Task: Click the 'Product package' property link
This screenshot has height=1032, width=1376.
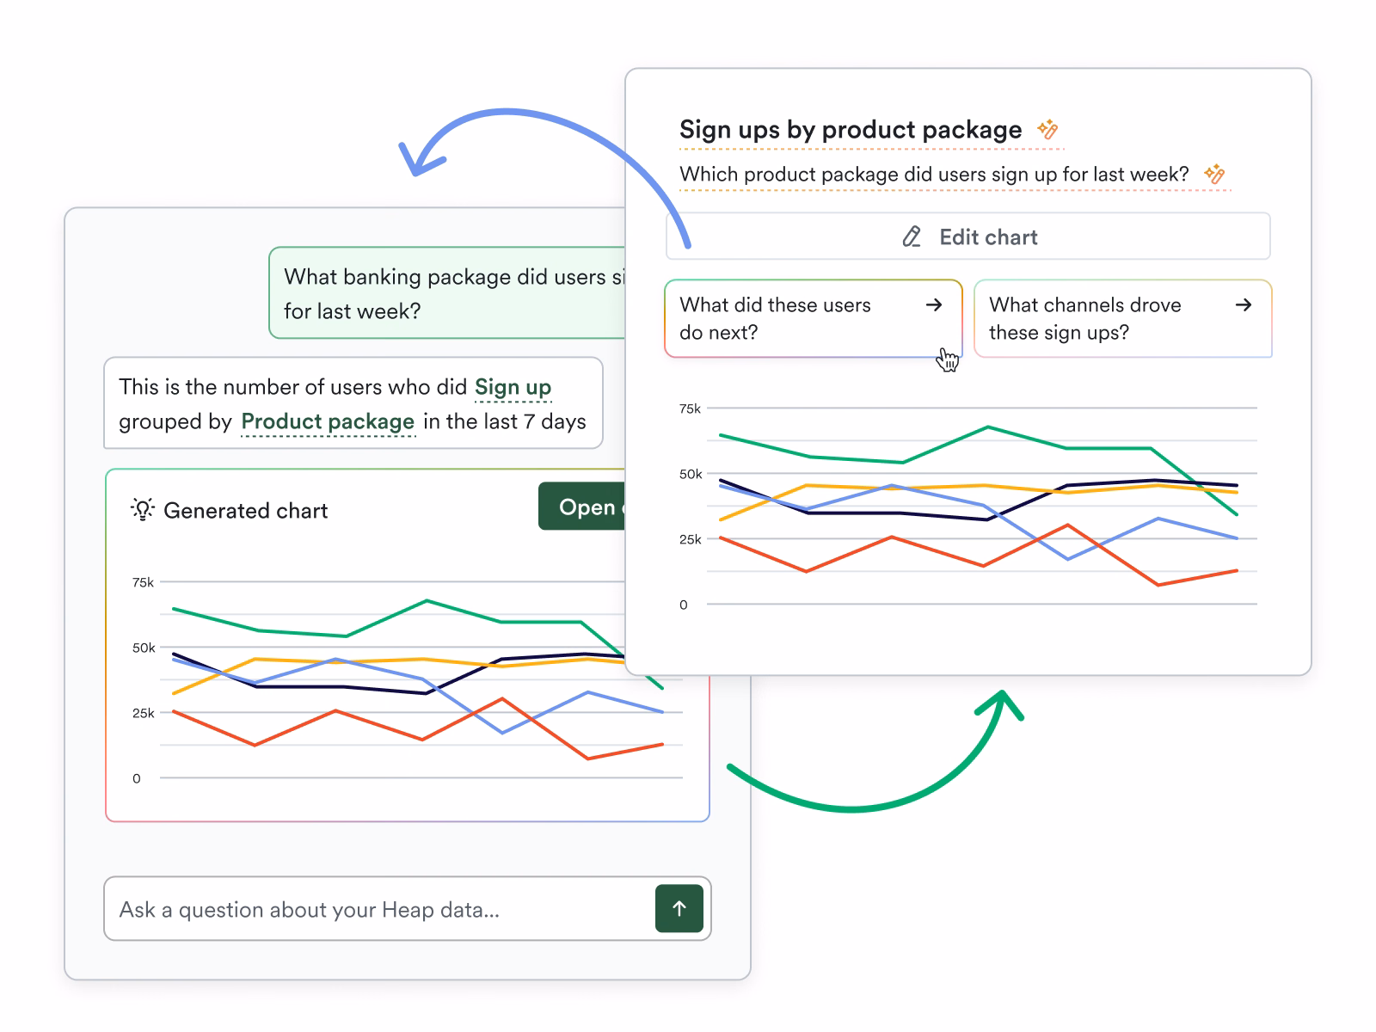Action: click(328, 421)
